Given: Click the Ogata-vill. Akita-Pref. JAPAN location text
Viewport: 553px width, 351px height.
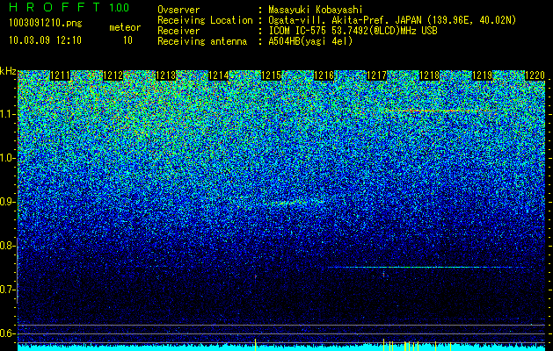Looking at the screenshot, I should [x=392, y=21].
